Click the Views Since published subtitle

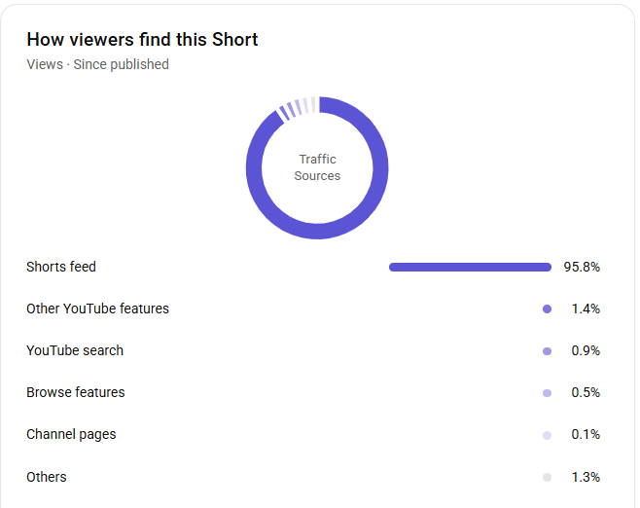click(x=97, y=64)
